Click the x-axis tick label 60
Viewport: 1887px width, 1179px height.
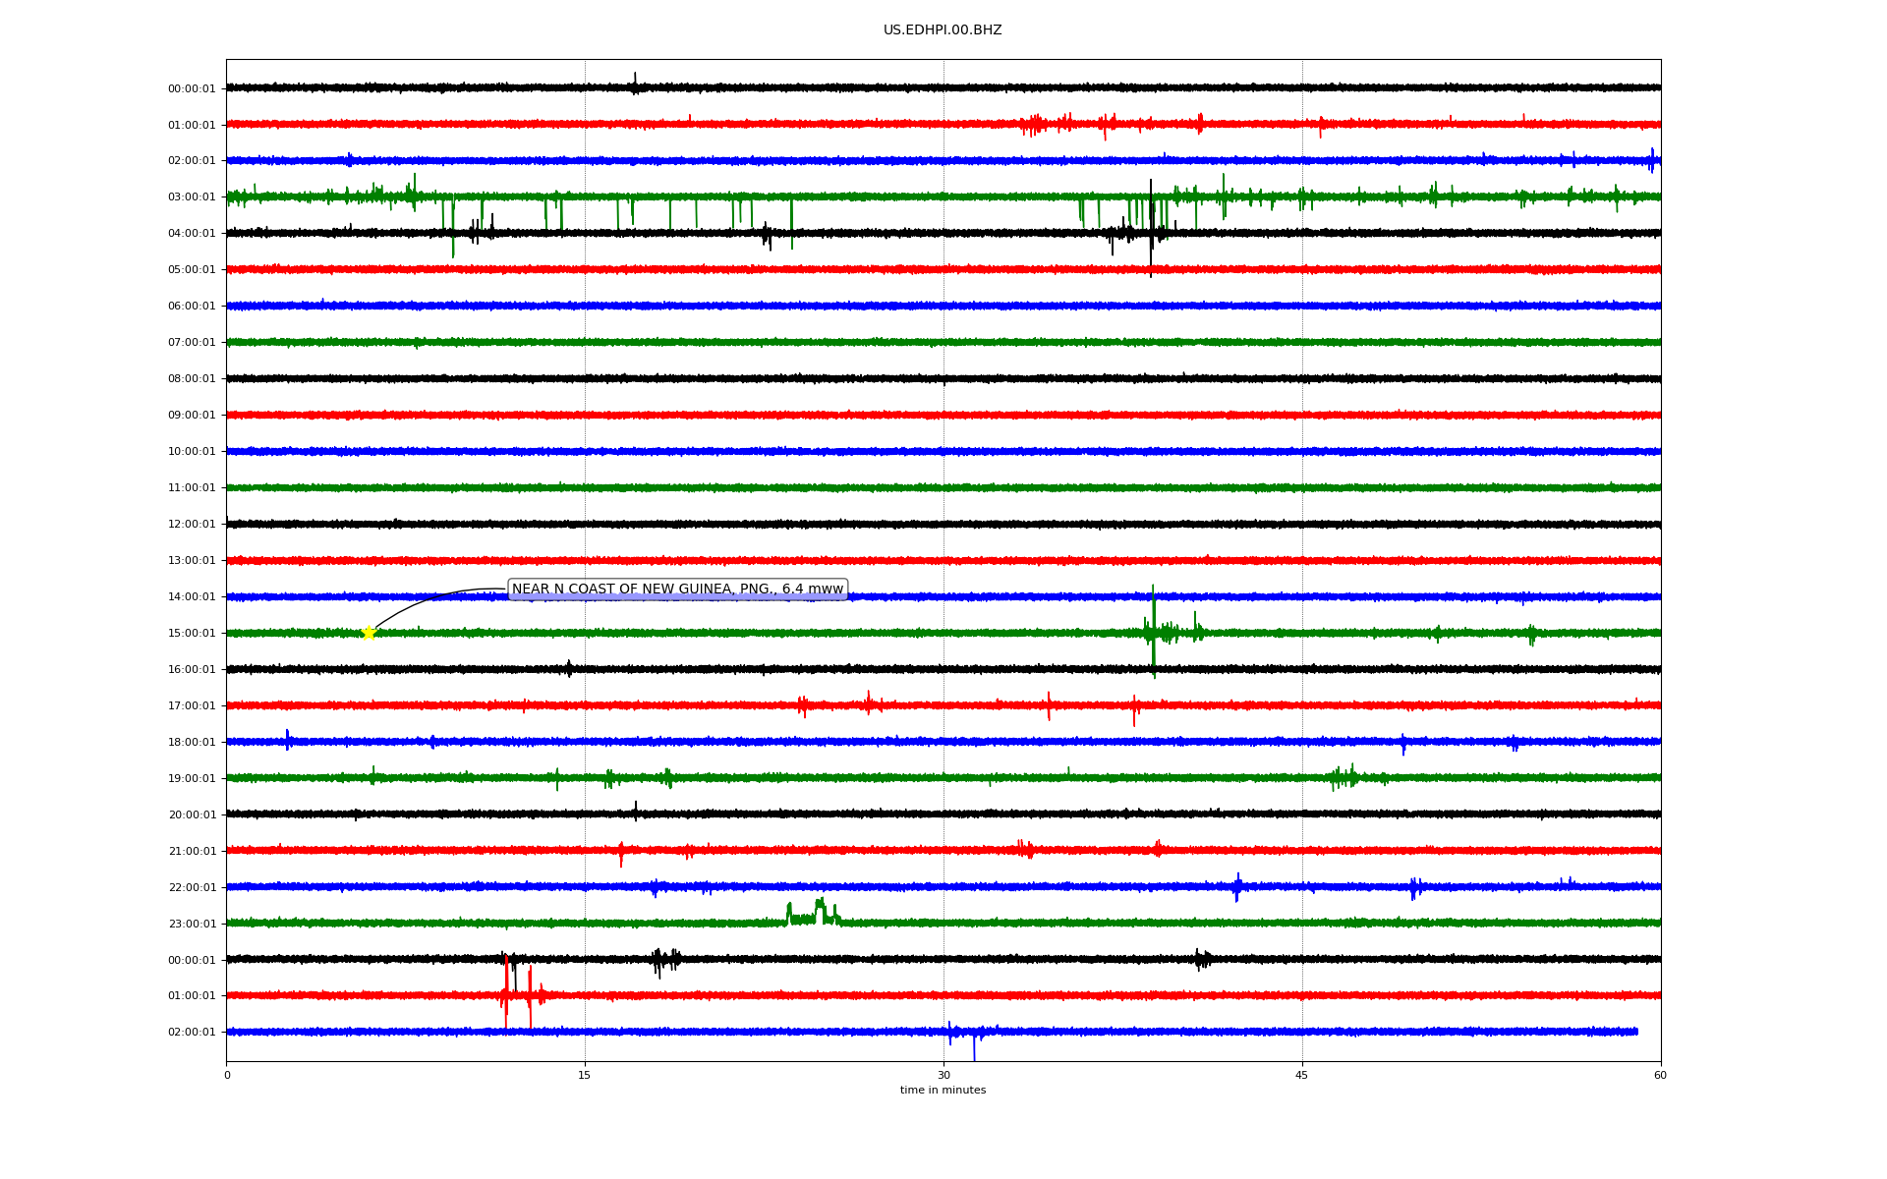click(1660, 1076)
